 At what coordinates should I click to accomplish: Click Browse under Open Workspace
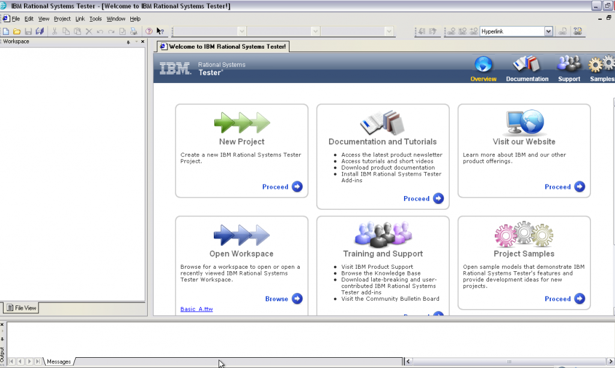(x=283, y=299)
